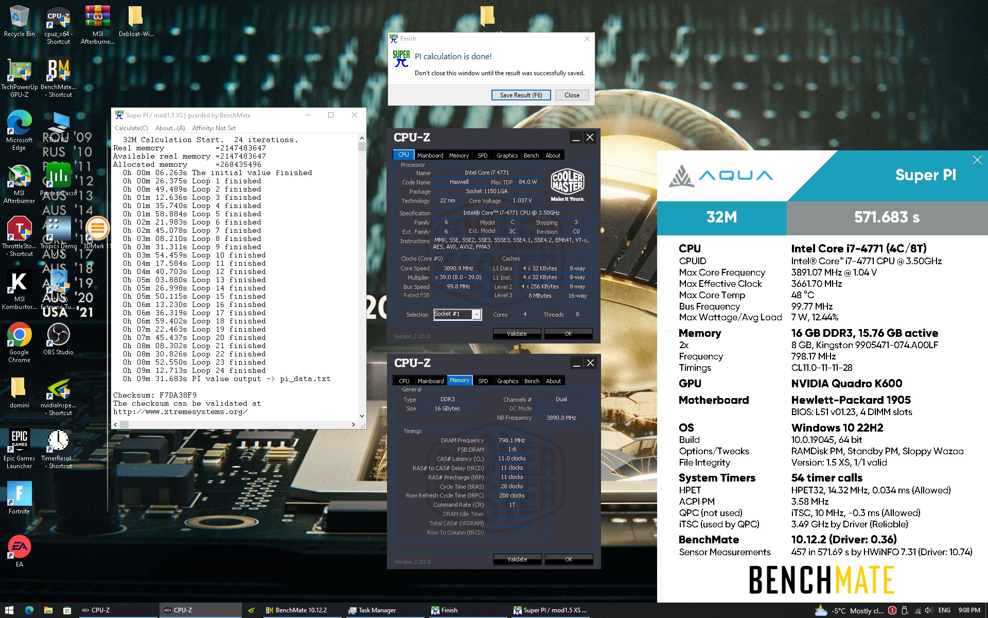Click Affinity: Not Set in Super PI

[214, 128]
